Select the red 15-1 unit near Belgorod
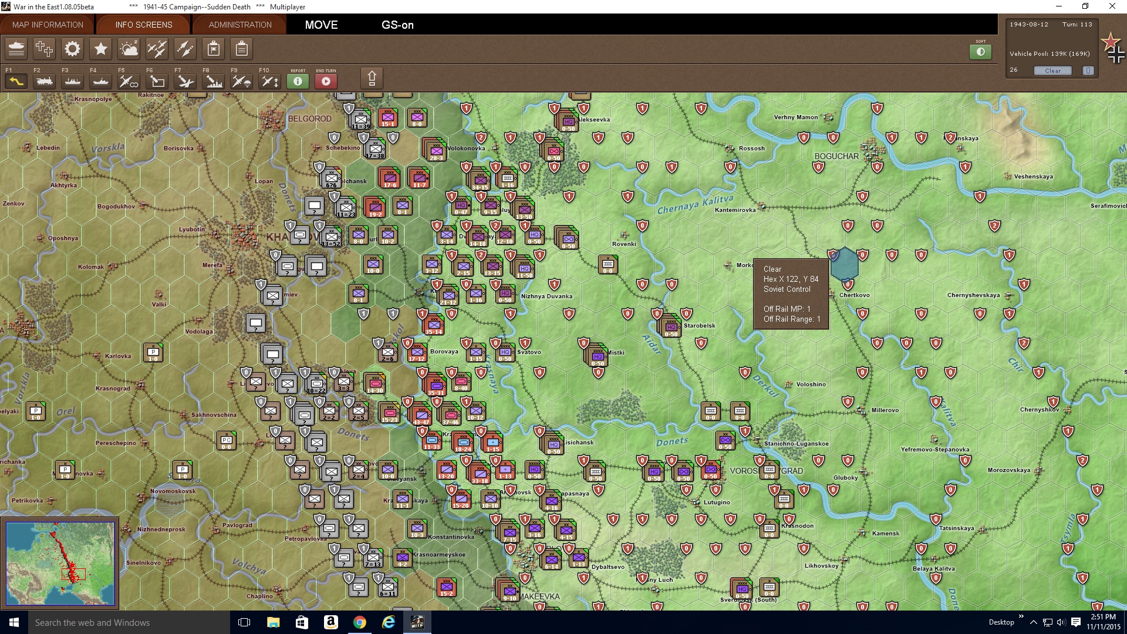 (x=387, y=117)
